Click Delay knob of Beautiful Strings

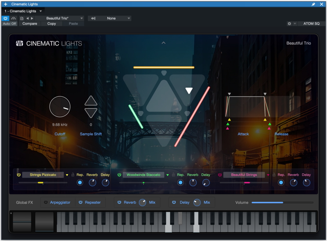tap(307, 183)
